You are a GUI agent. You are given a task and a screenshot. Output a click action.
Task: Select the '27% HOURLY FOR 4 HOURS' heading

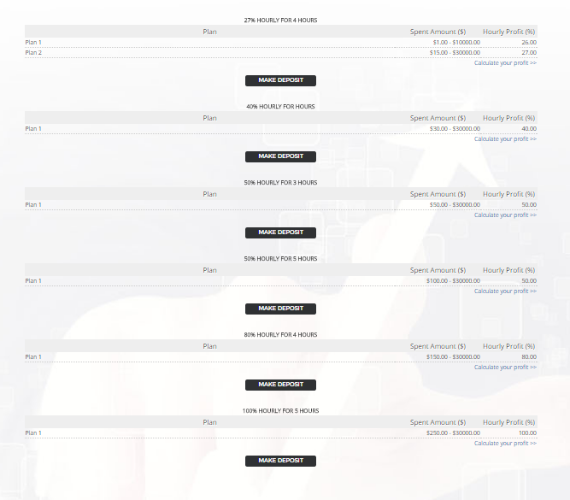(x=280, y=20)
